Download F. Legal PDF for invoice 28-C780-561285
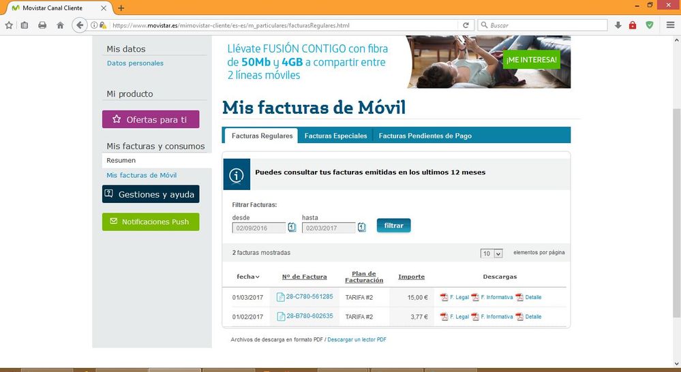 [455, 297]
